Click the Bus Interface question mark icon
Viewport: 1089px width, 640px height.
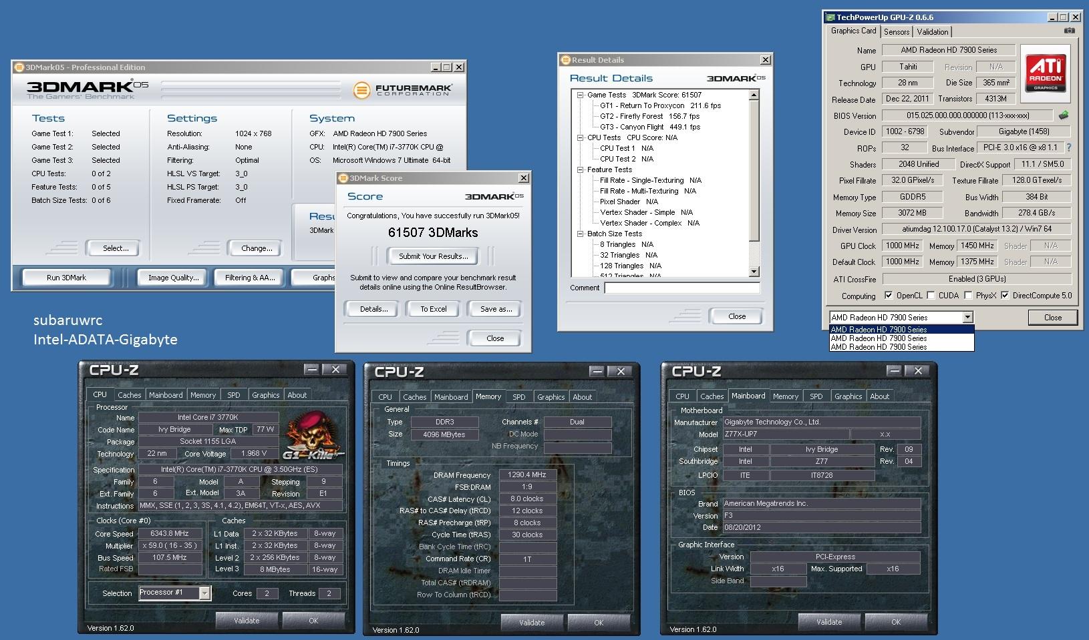1068,147
